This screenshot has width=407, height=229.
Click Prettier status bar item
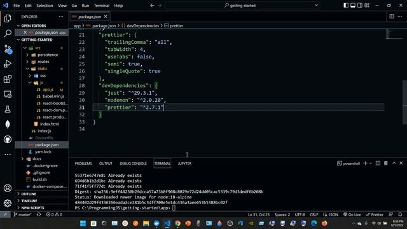coord(375,214)
